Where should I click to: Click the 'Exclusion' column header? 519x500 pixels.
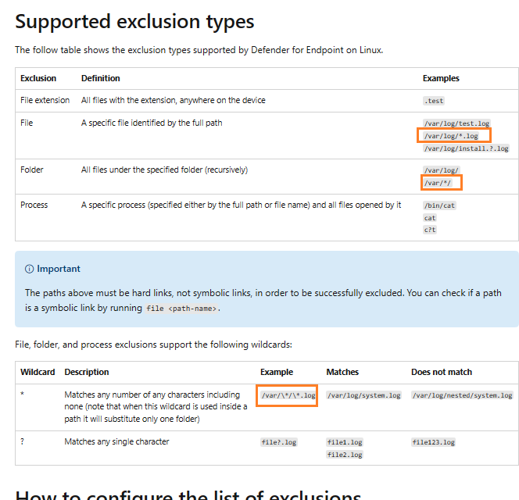(x=38, y=78)
